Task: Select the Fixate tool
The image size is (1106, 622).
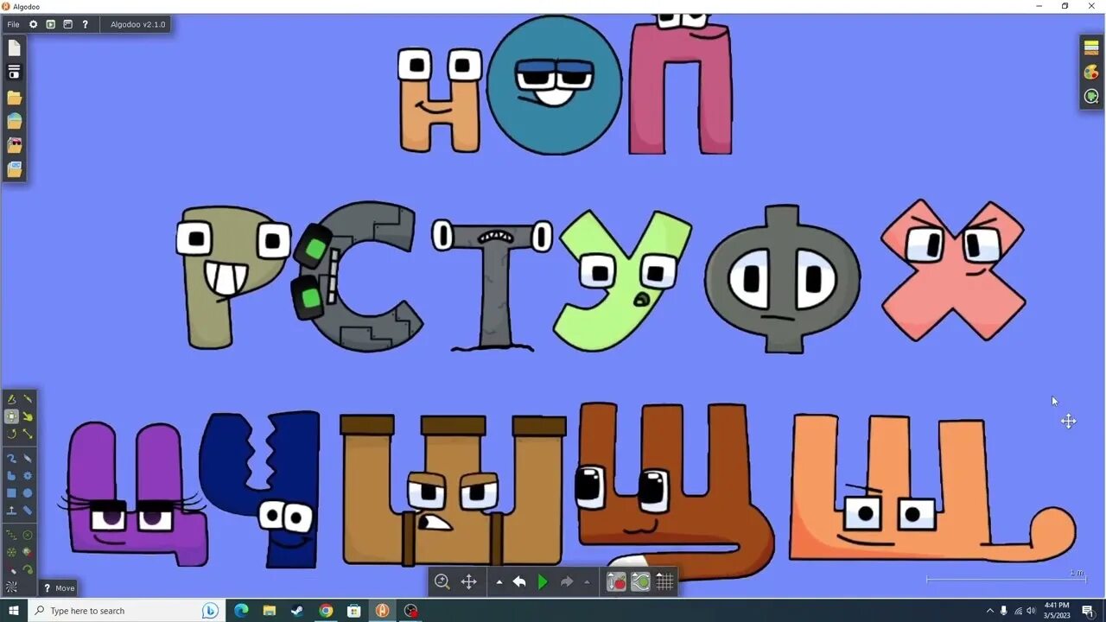Action: coord(28,535)
